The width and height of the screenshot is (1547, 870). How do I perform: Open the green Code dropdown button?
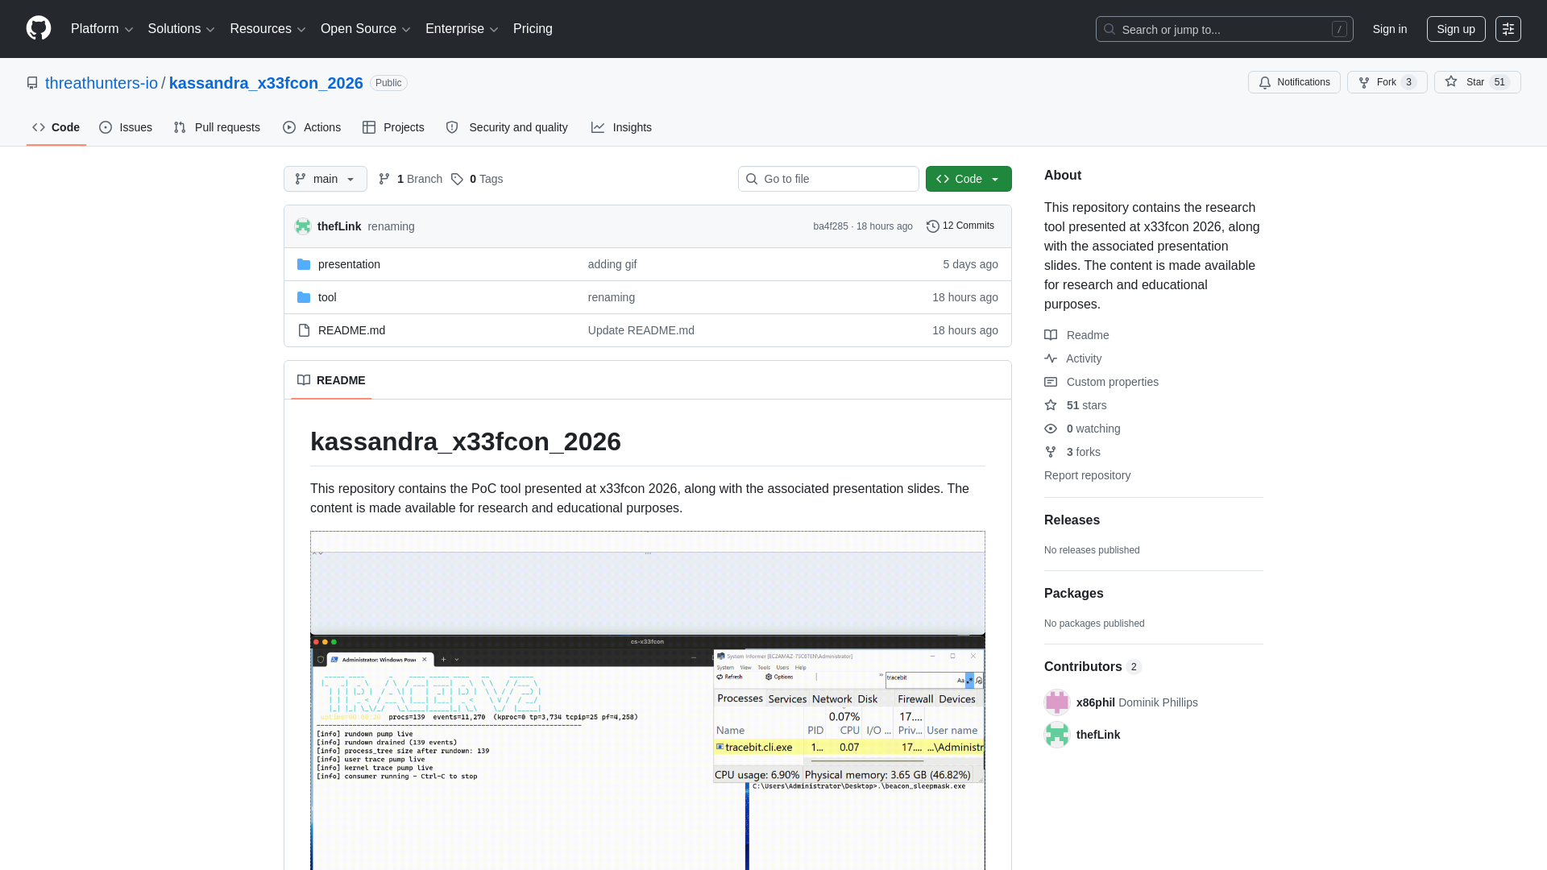(968, 179)
